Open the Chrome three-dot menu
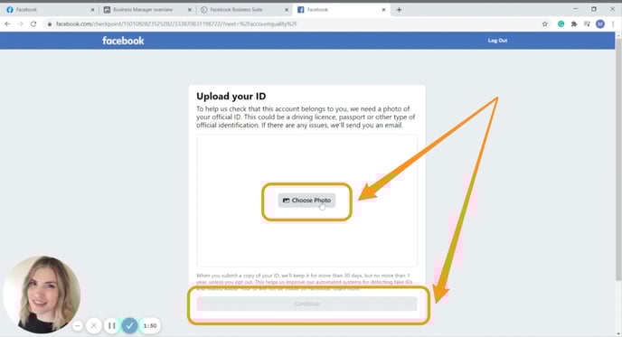 613,24
